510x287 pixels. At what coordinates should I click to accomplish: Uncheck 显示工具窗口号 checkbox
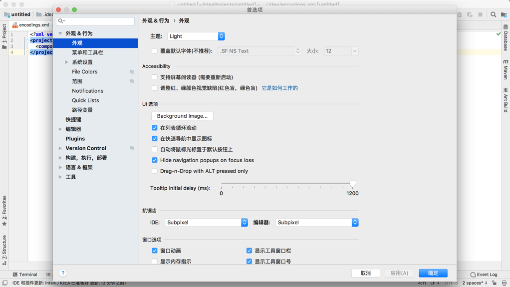point(249,261)
